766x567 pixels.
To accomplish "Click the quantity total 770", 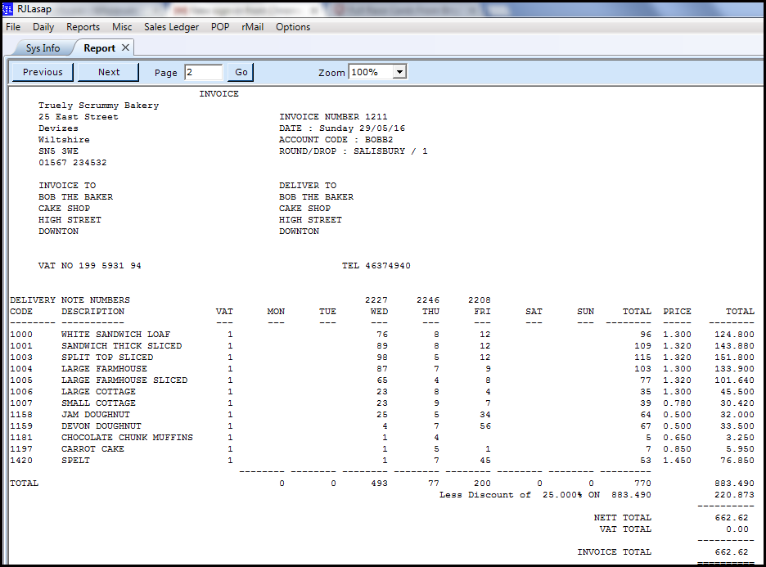I will [x=642, y=484].
